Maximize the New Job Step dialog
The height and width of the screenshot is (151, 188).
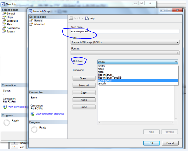point(169,10)
